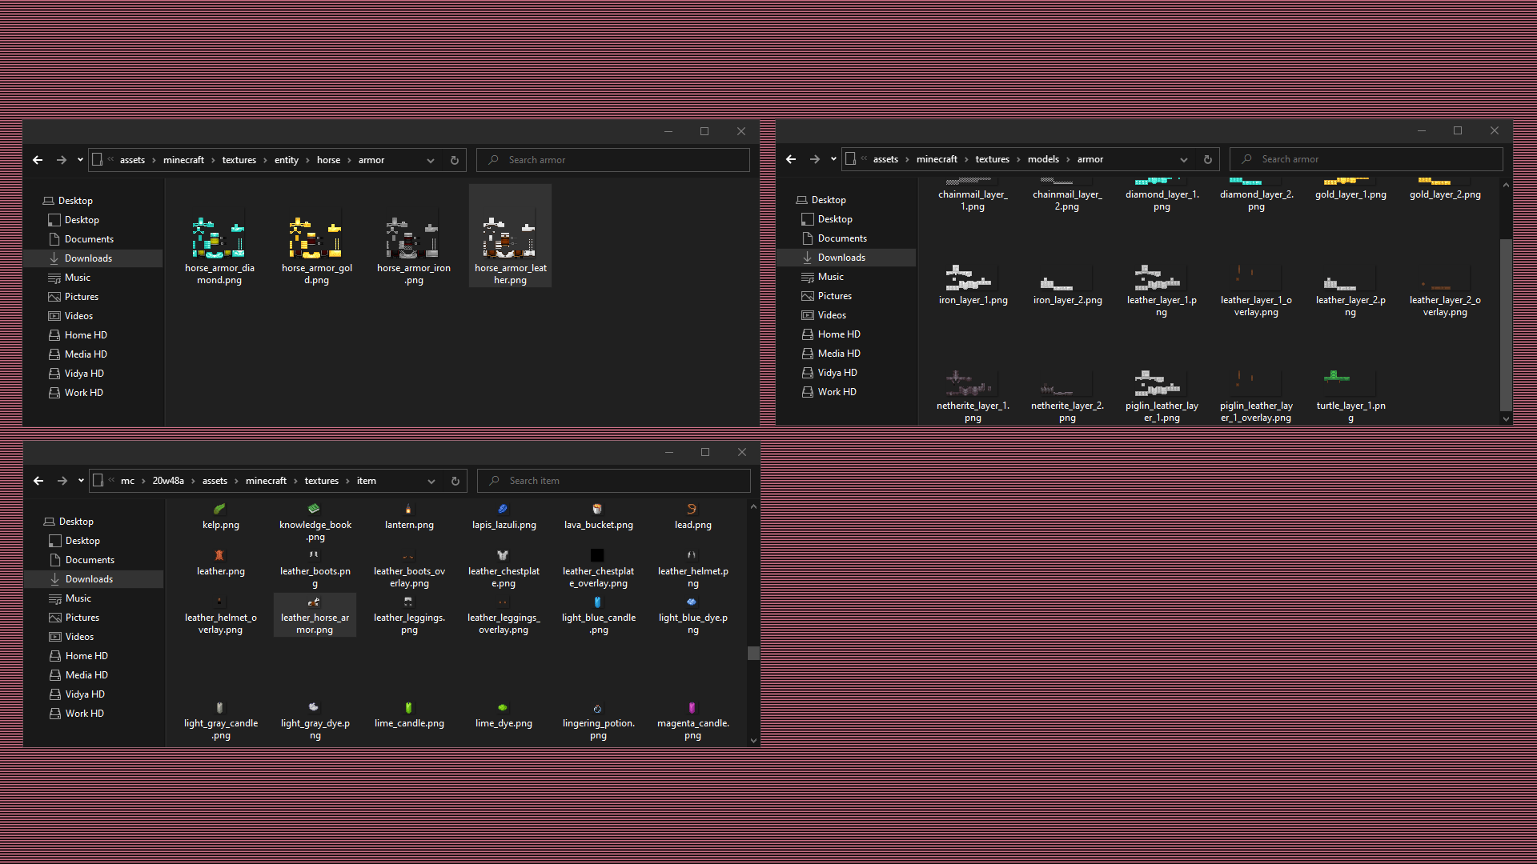Select lava_bucket.png icon
The width and height of the screenshot is (1537, 864).
[597, 509]
